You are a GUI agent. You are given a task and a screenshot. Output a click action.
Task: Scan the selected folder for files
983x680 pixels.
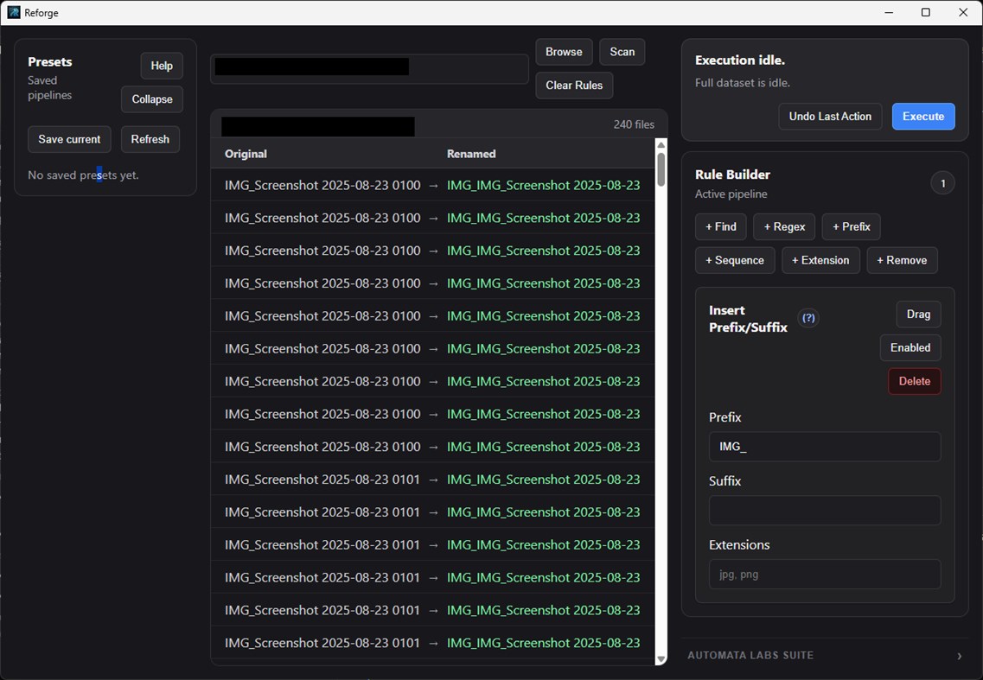[x=622, y=51]
